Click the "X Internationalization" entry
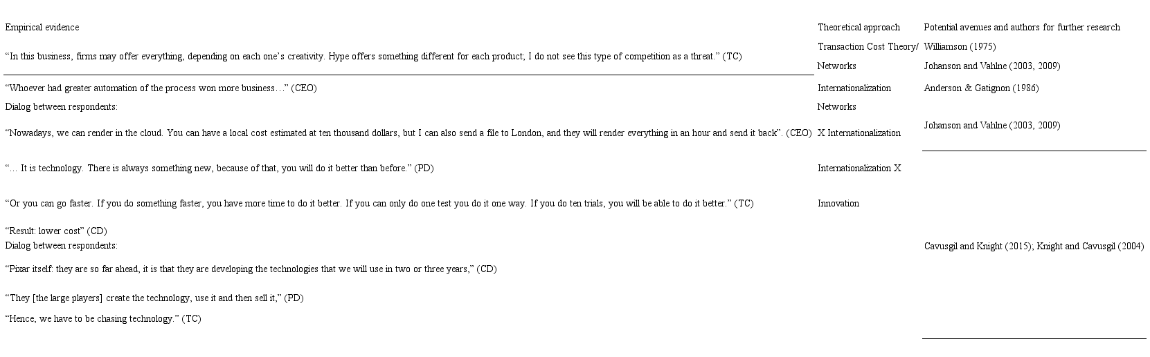1150x357 pixels. tap(859, 133)
